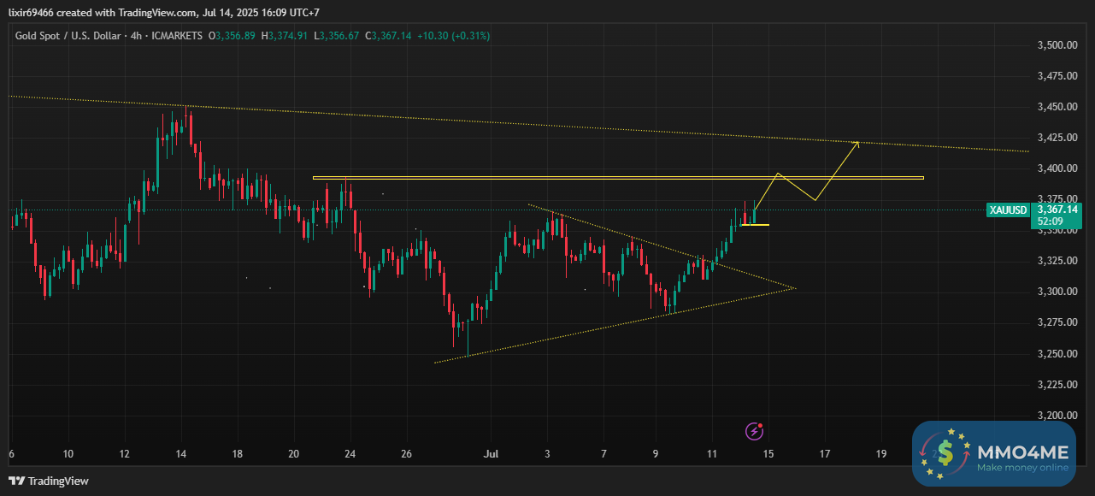Click date 3 on the time axis
Image resolution: width=1095 pixels, height=496 pixels.
[x=548, y=453]
